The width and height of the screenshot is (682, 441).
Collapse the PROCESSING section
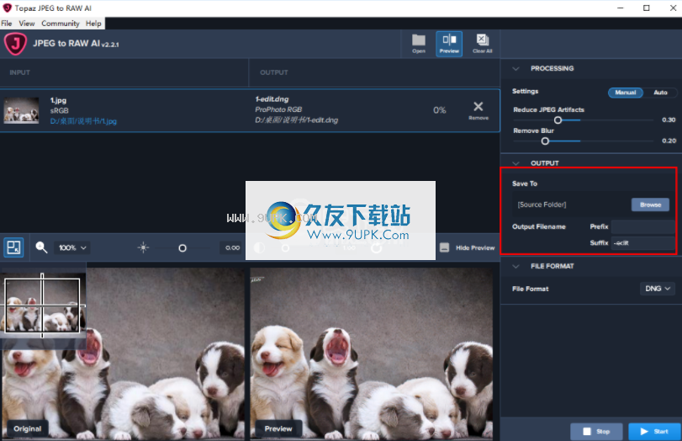tap(515, 68)
